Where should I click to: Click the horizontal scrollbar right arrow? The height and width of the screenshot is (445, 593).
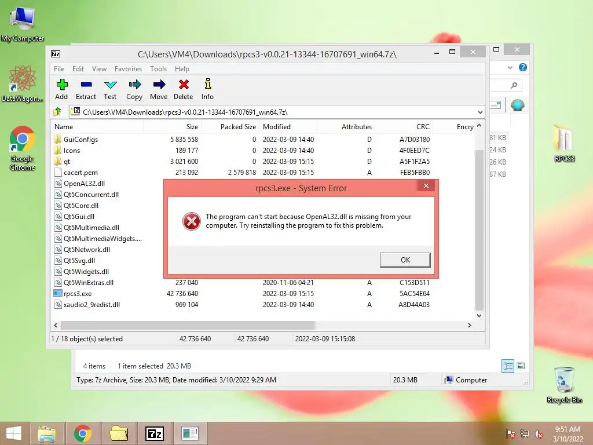(x=469, y=325)
